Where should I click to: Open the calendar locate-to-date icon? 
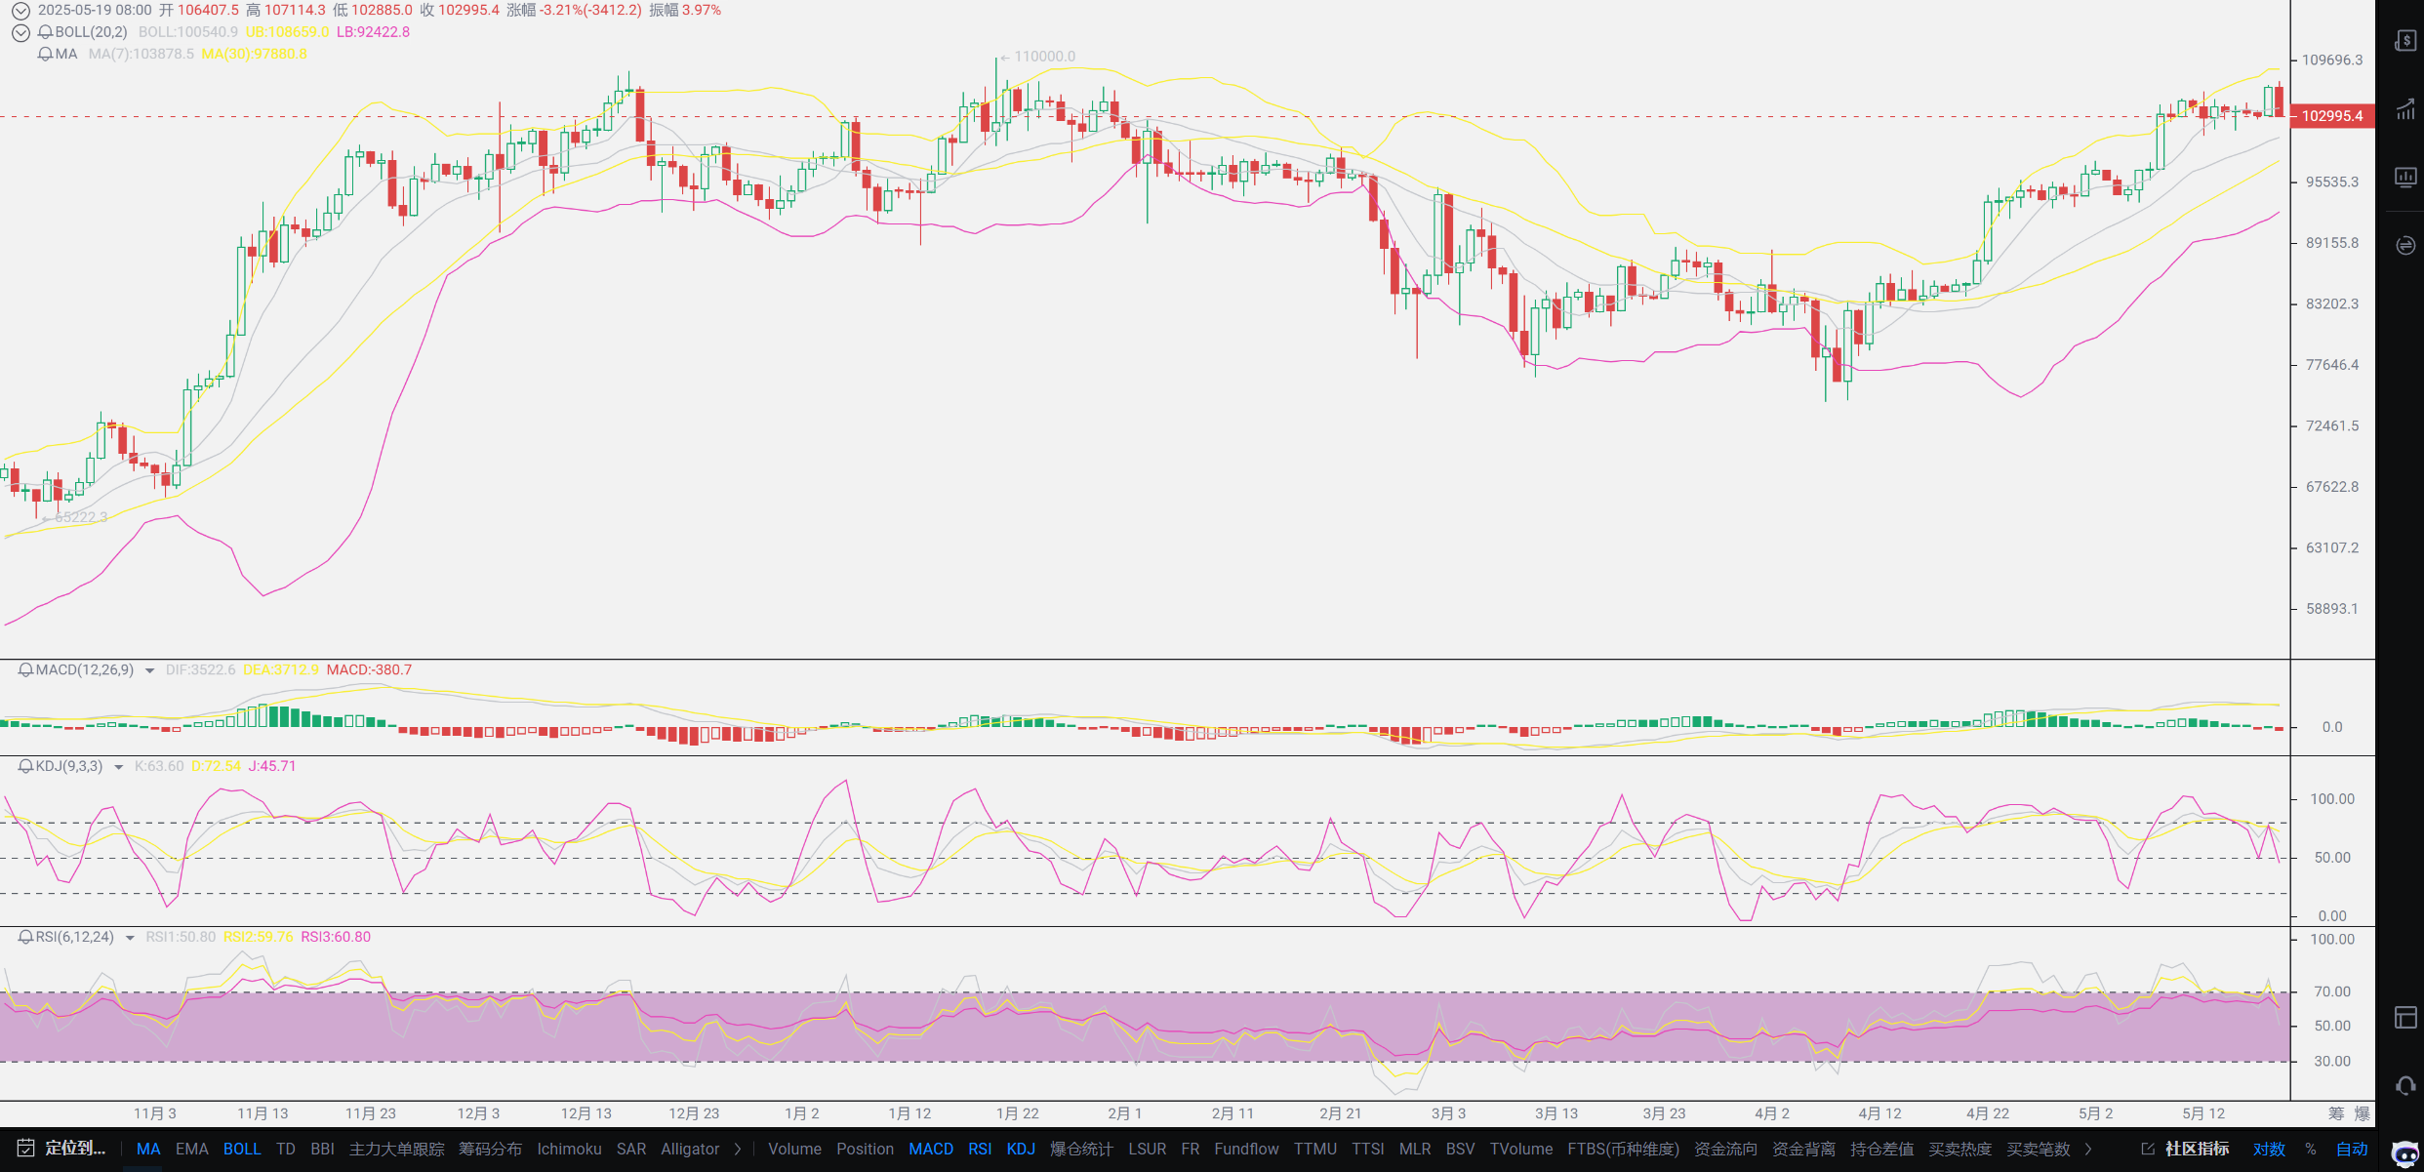(x=25, y=1149)
